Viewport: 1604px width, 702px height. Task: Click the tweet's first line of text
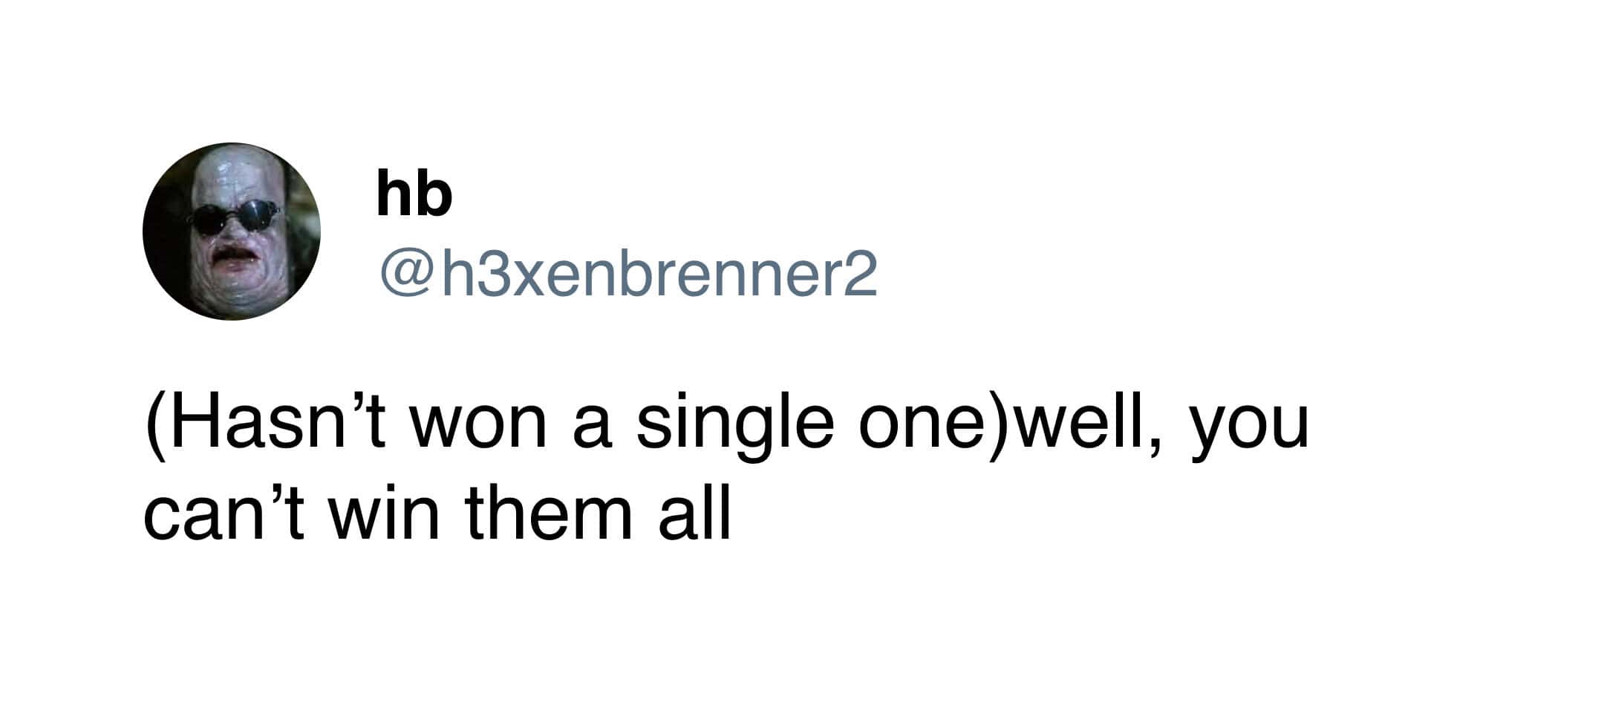(x=725, y=427)
